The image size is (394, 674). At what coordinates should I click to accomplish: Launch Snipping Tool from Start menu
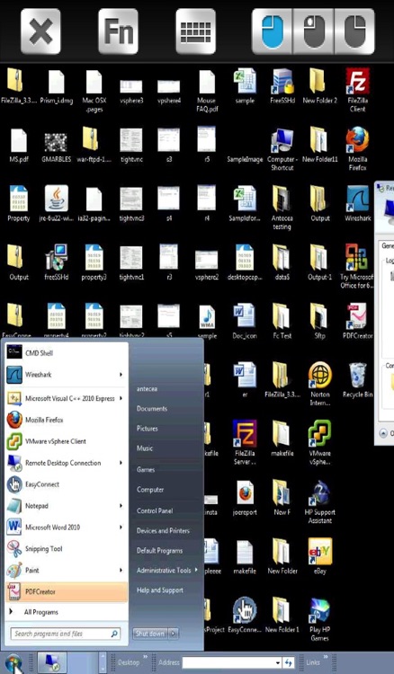67,549
